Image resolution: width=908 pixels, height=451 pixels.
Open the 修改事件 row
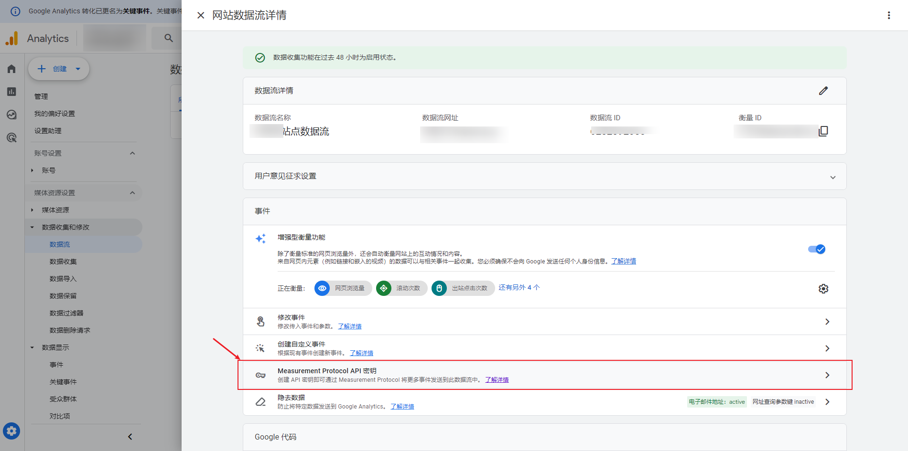click(x=545, y=322)
